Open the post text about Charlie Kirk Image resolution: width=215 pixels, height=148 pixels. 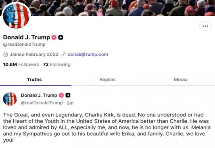pos(107,127)
